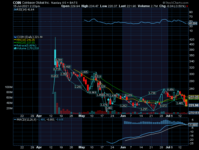199x150 pixels.
Task: Click the 90 RSI axis label
Action: point(191,12)
